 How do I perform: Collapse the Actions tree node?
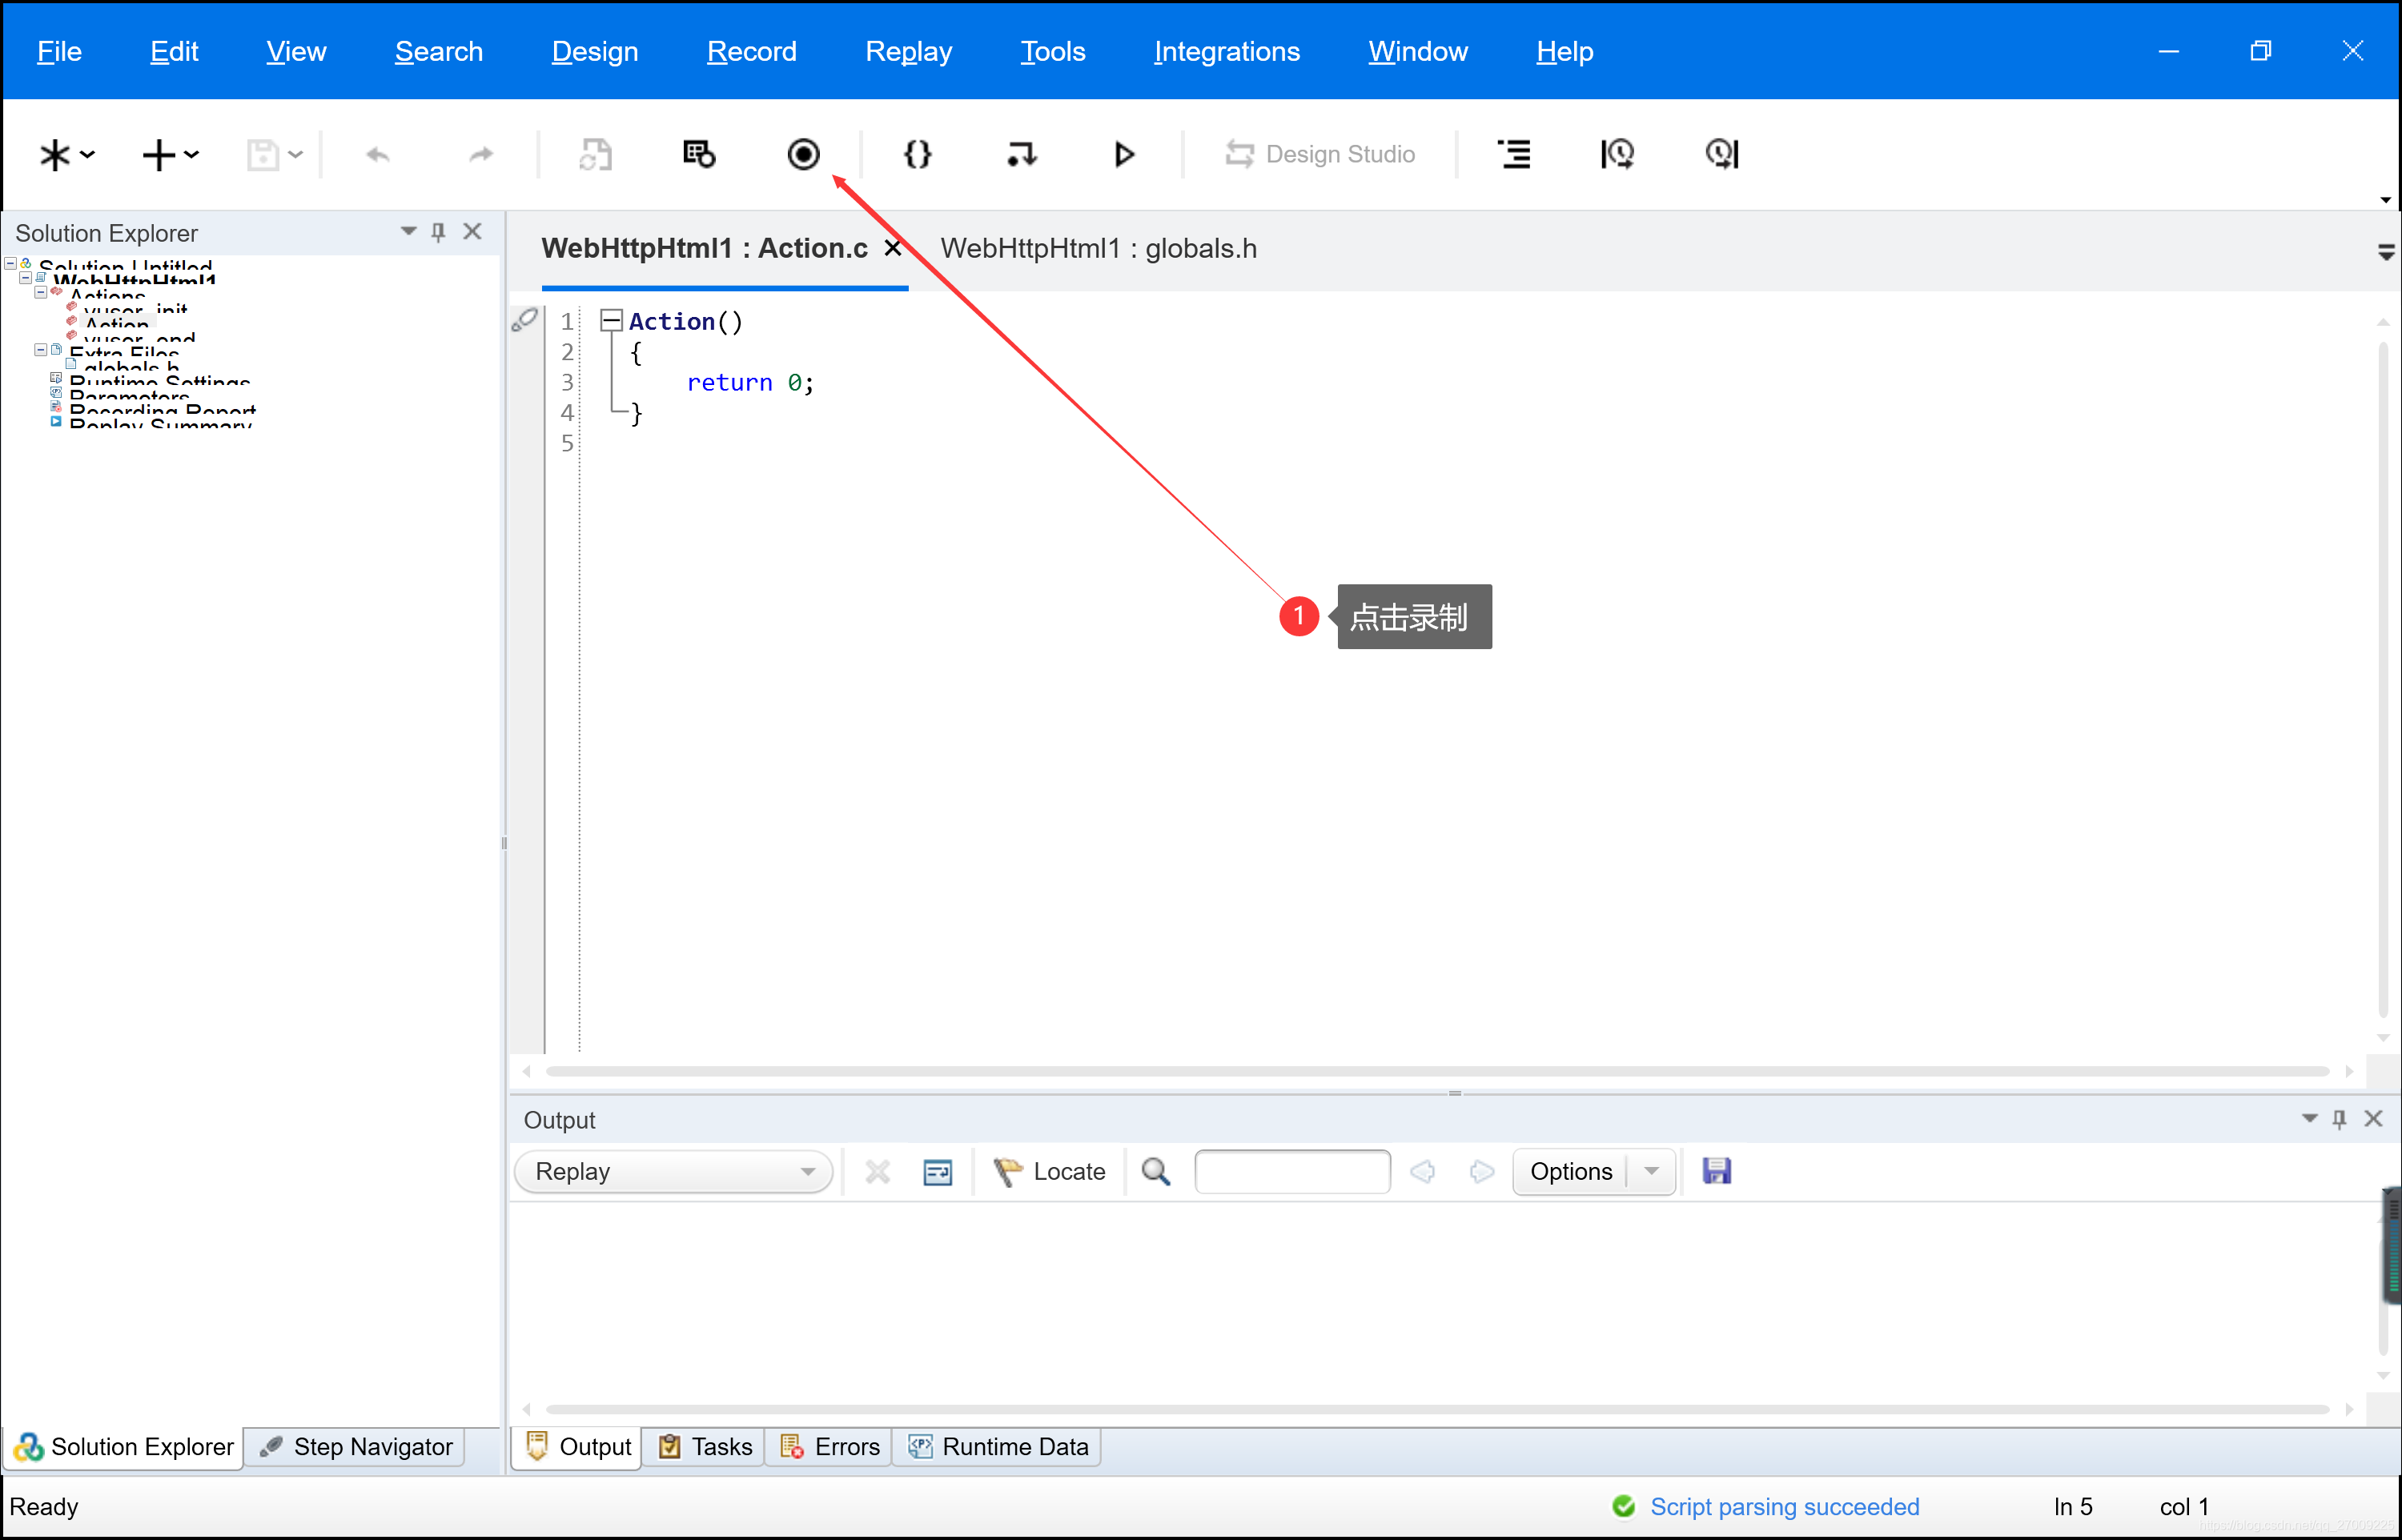pos(40,293)
